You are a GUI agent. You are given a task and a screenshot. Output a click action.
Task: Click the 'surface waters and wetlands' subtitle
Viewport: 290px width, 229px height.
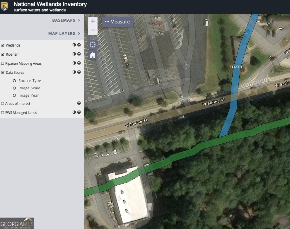click(x=40, y=10)
